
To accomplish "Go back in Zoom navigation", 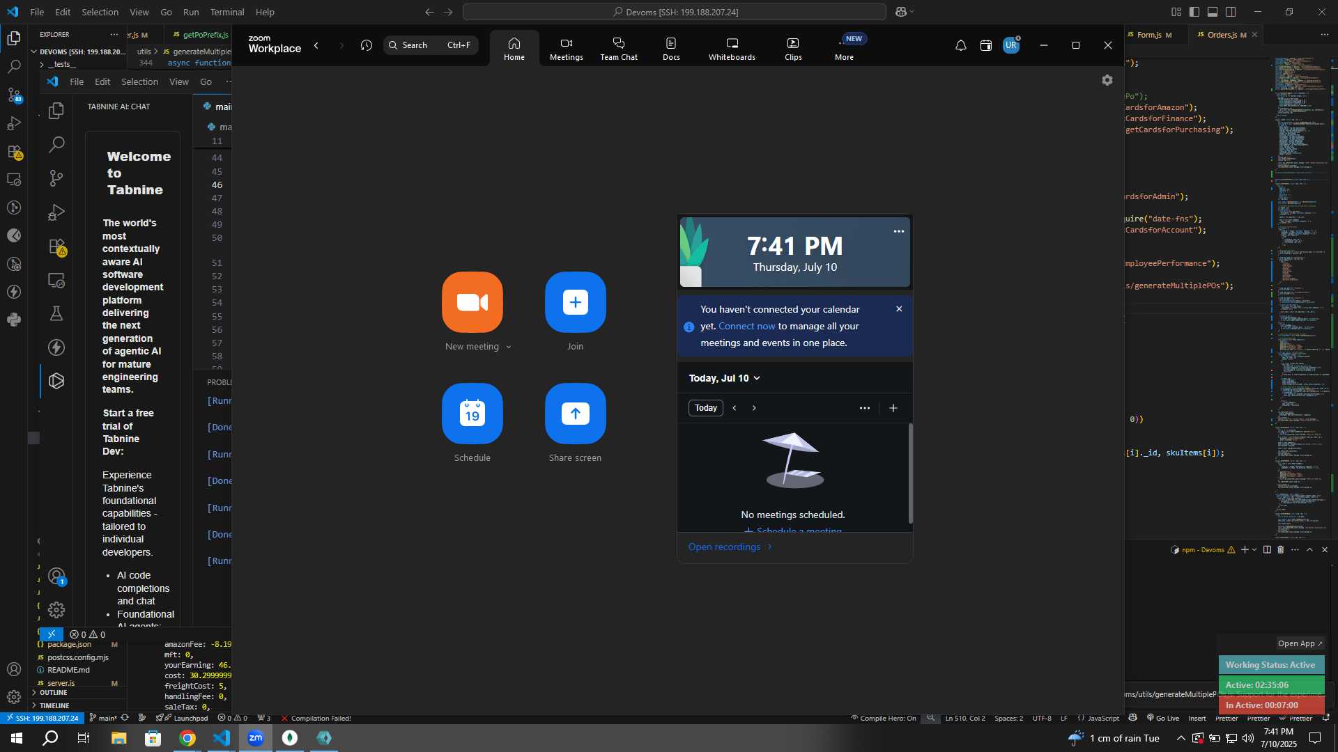I will point(316,45).
